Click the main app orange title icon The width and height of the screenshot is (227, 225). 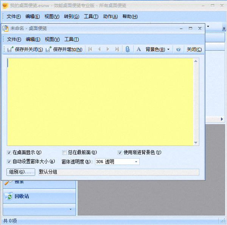pyautogui.click(x=5, y=6)
